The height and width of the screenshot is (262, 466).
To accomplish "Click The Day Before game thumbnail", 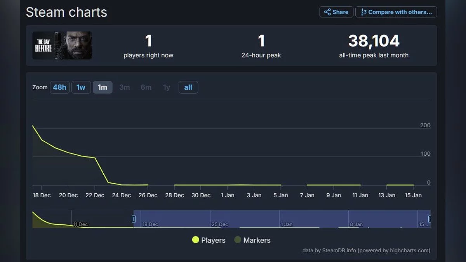I will tap(62, 45).
